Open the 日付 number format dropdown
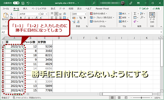Image resolution: width=164 pixels, height=100 pixels. [x=85, y=14]
